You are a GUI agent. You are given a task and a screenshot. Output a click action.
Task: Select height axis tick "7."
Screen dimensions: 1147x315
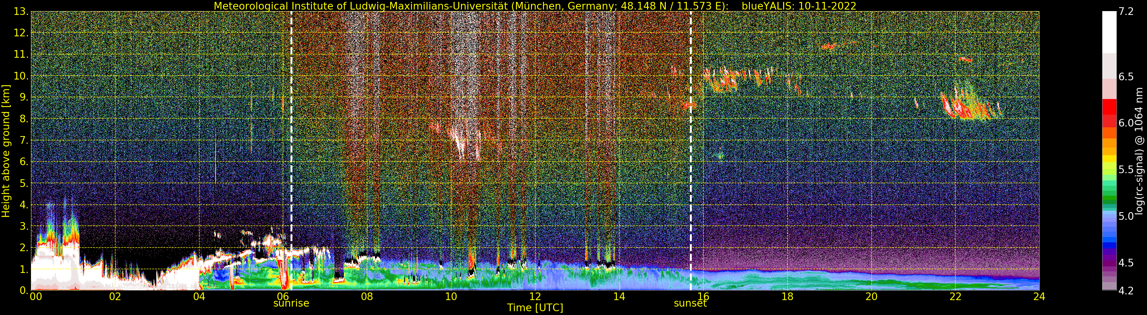(24, 140)
